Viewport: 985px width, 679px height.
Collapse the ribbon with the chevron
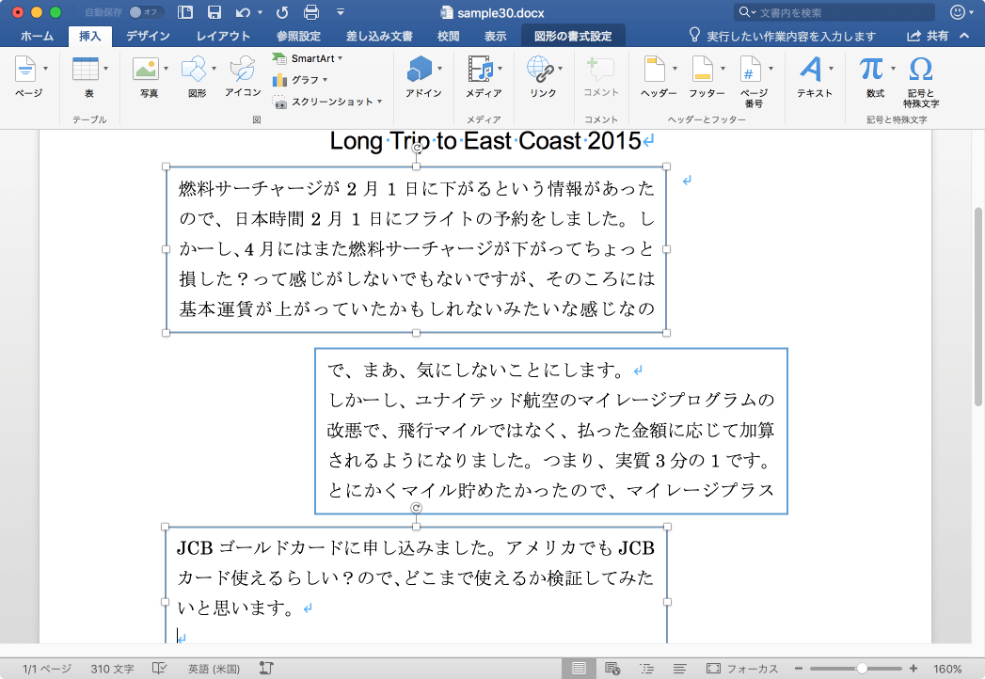(964, 36)
